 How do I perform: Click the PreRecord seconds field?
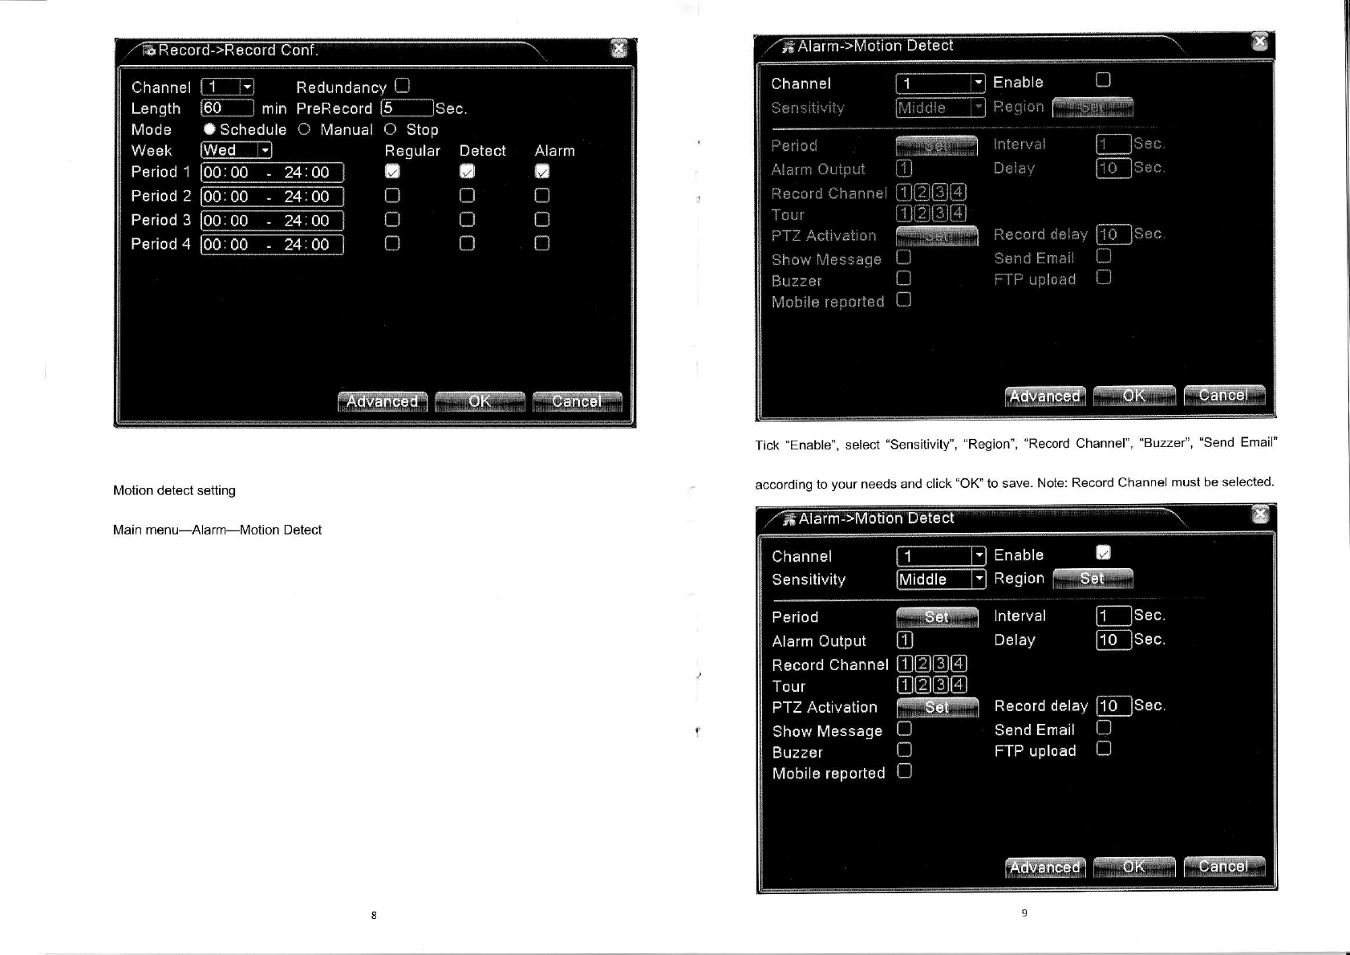(x=407, y=108)
